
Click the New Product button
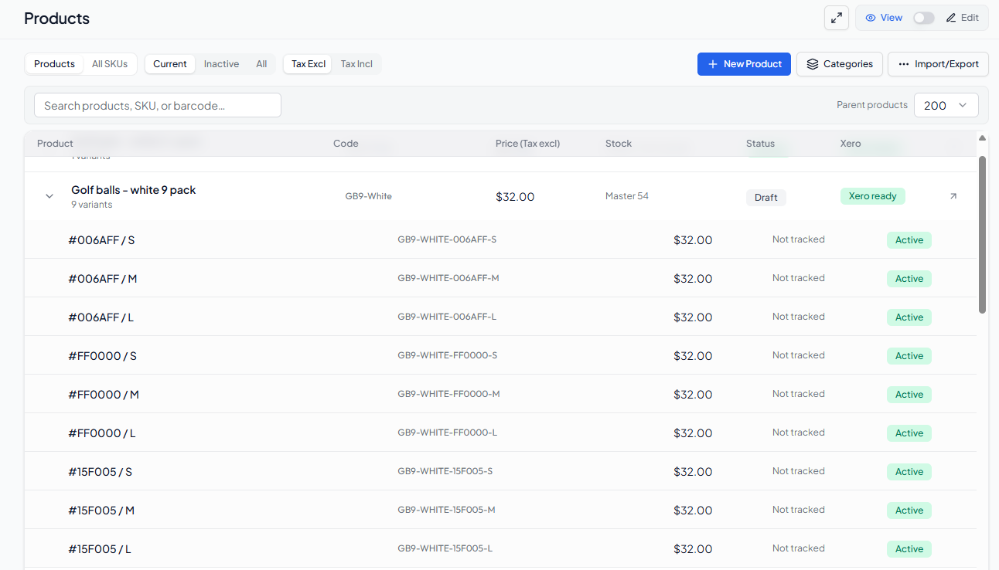click(x=744, y=64)
